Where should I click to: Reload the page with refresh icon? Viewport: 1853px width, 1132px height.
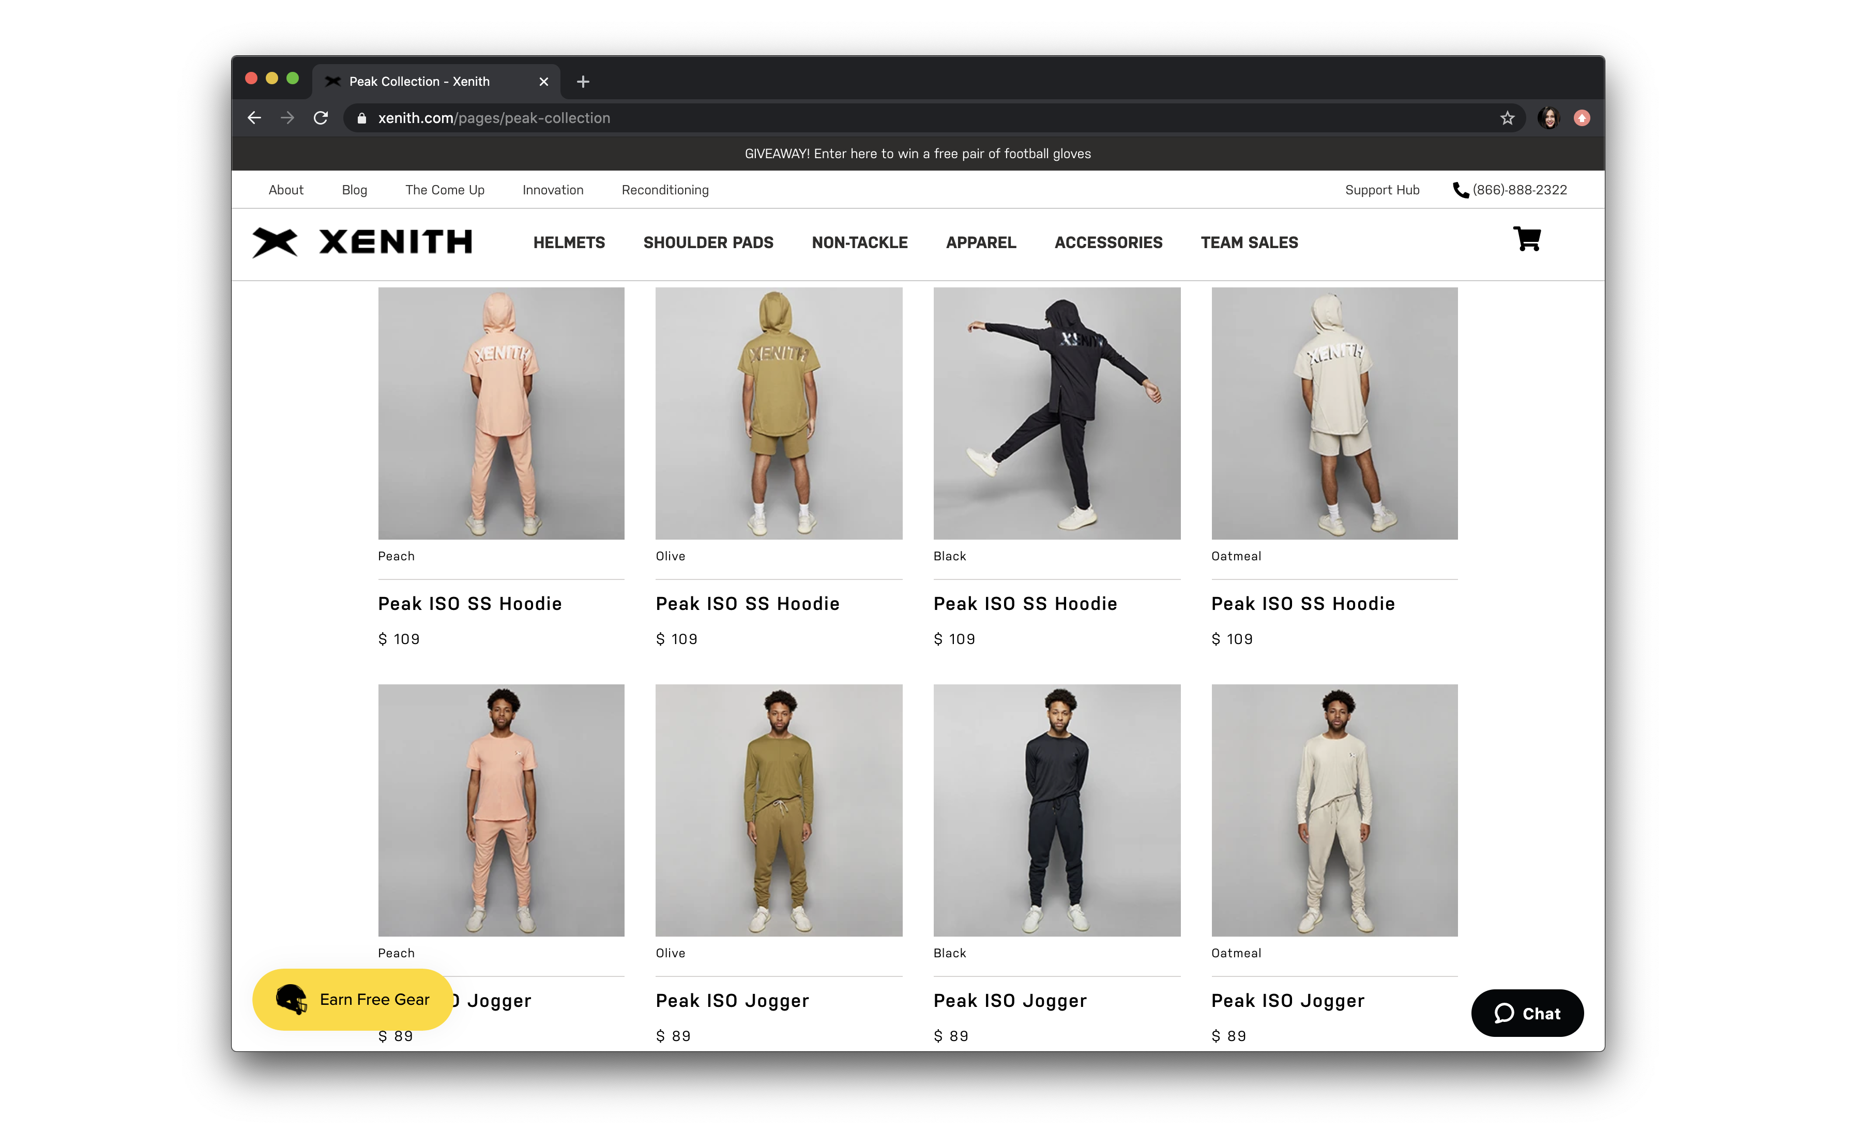pos(321,118)
